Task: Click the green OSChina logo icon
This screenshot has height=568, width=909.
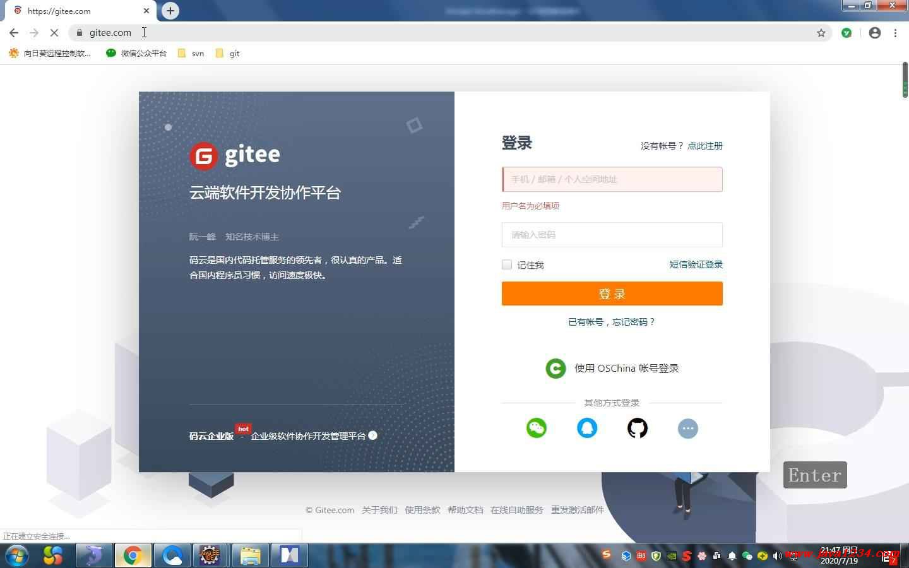Action: coord(555,368)
